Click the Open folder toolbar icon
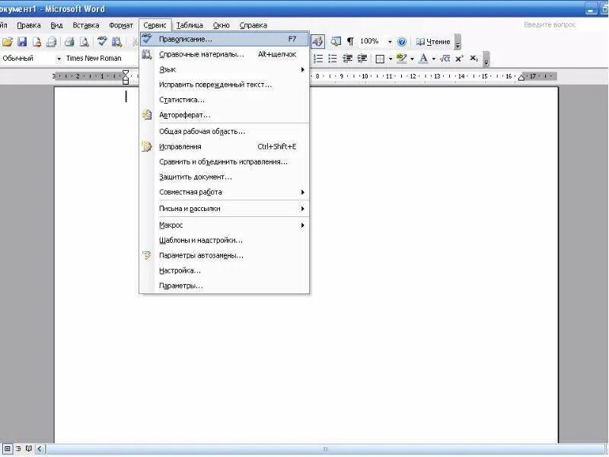 pos(8,42)
